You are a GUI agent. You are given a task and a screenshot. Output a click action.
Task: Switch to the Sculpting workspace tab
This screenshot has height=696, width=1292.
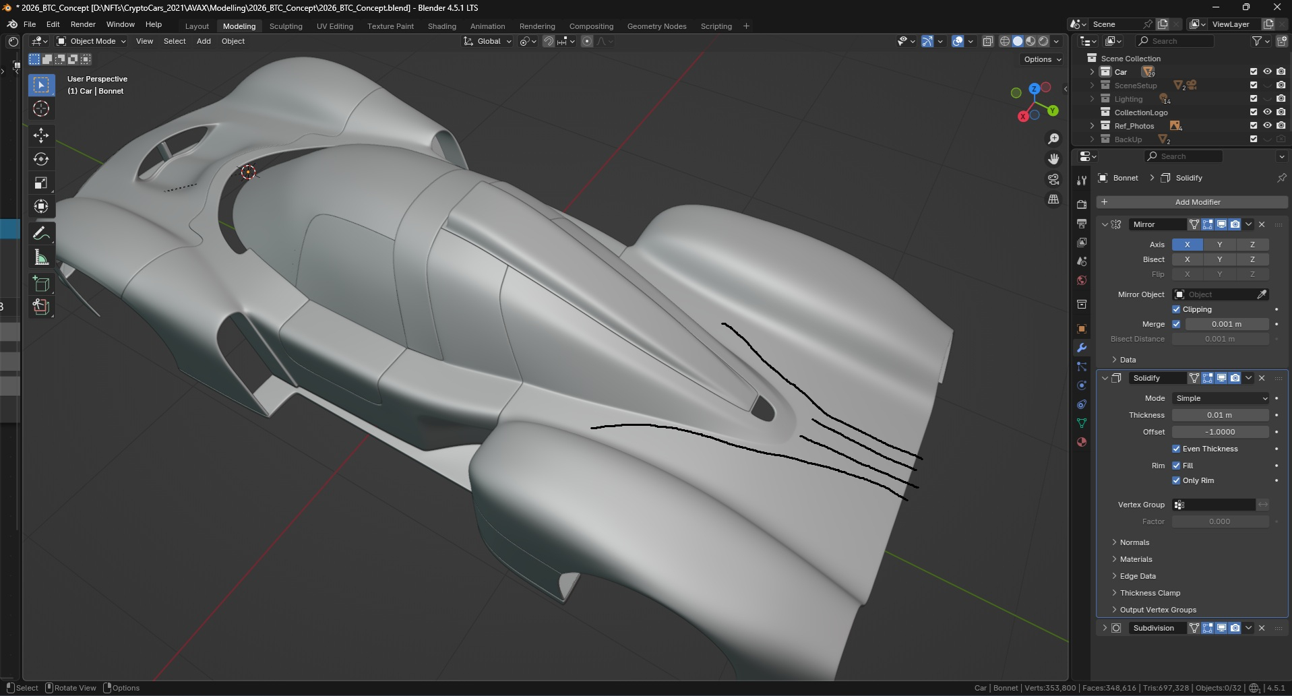tap(286, 26)
